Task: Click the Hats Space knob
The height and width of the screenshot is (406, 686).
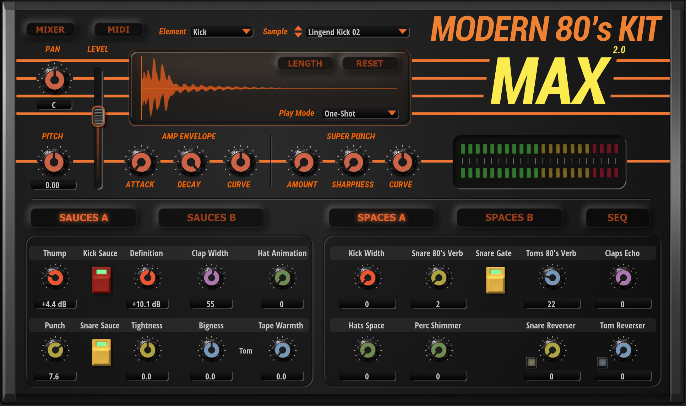Action: point(368,350)
